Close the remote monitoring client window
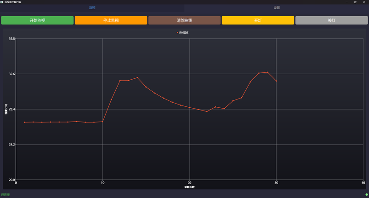Screen dimensions: 369x198 click(x=364, y=2)
